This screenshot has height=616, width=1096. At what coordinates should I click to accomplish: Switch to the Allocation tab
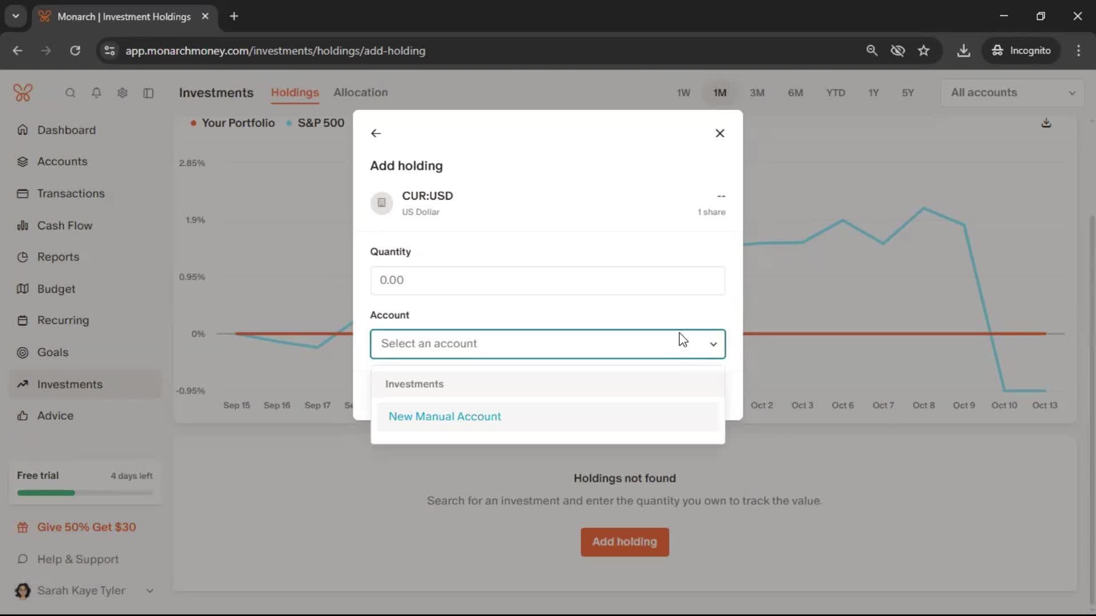360,92
